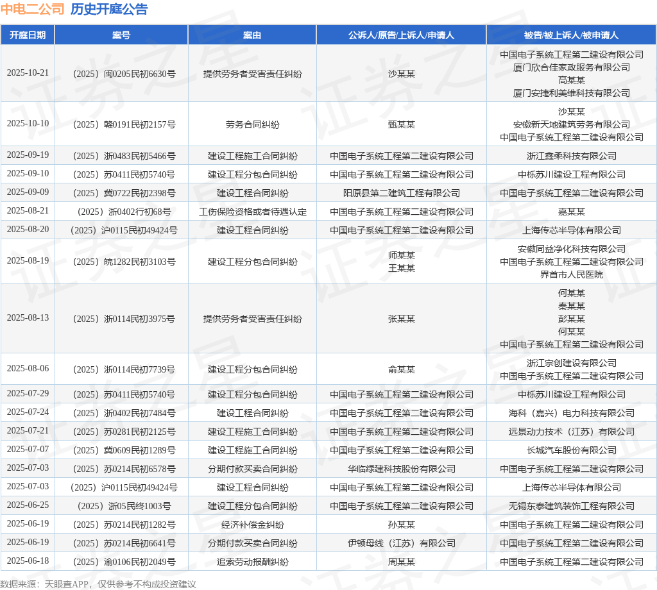
Task: Click the 案号 column header
Action: (121, 35)
